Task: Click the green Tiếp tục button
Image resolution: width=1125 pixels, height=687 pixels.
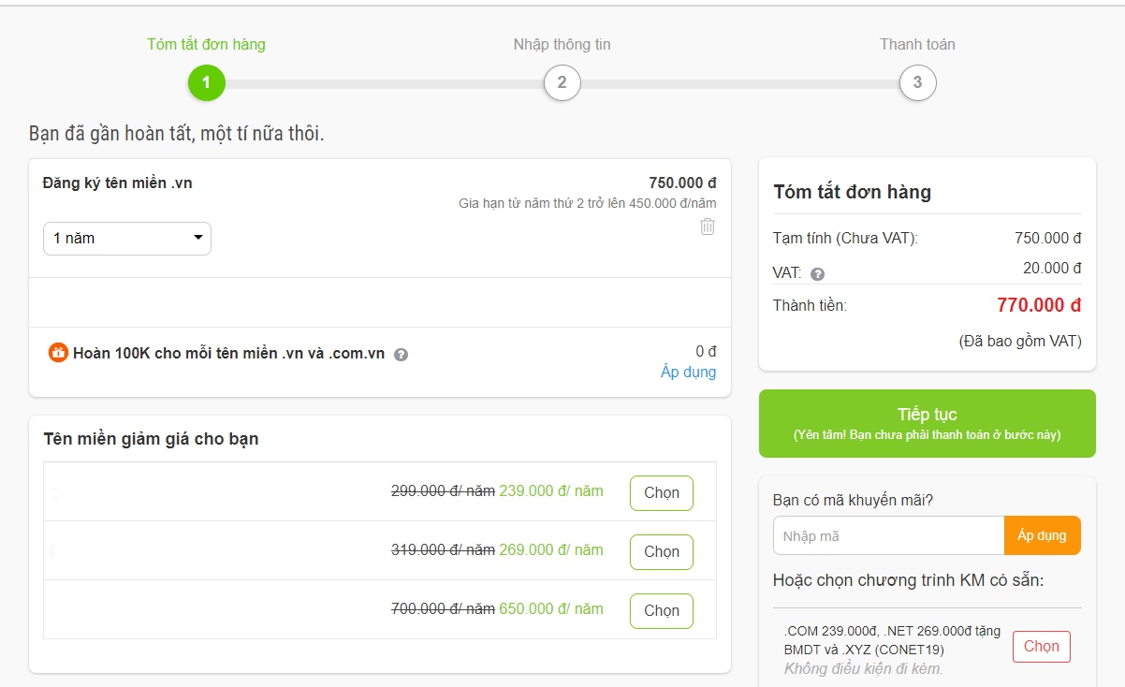Action: (928, 424)
